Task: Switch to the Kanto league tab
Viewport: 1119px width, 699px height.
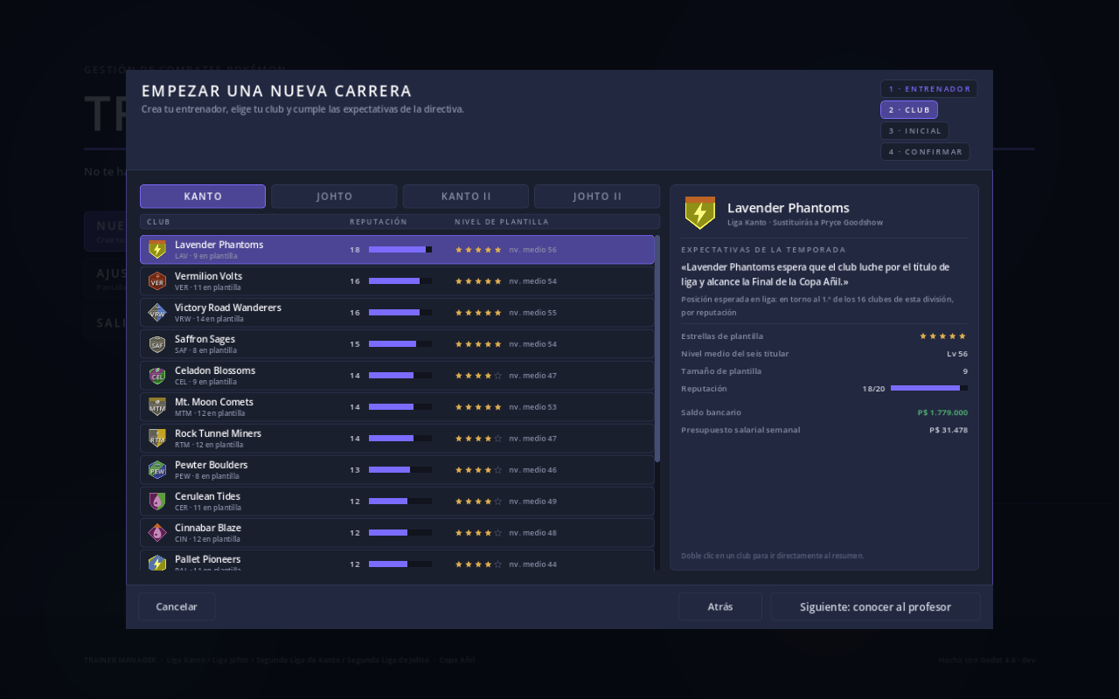Action: (203, 197)
